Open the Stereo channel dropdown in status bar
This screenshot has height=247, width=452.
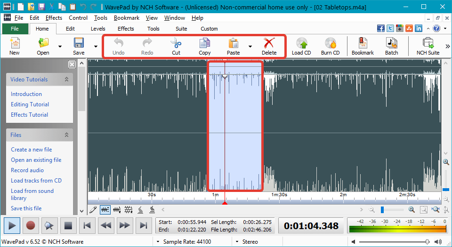237,241
